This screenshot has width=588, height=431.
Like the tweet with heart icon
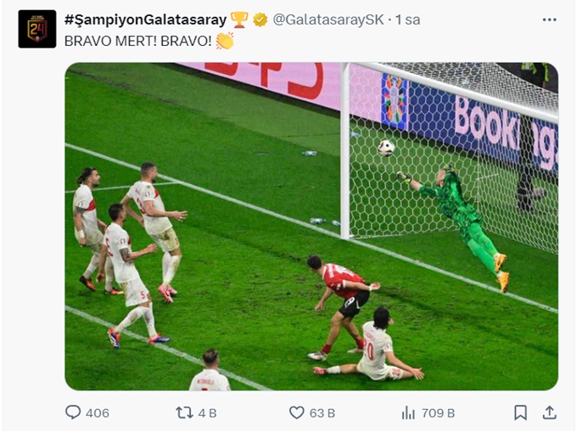(x=297, y=412)
